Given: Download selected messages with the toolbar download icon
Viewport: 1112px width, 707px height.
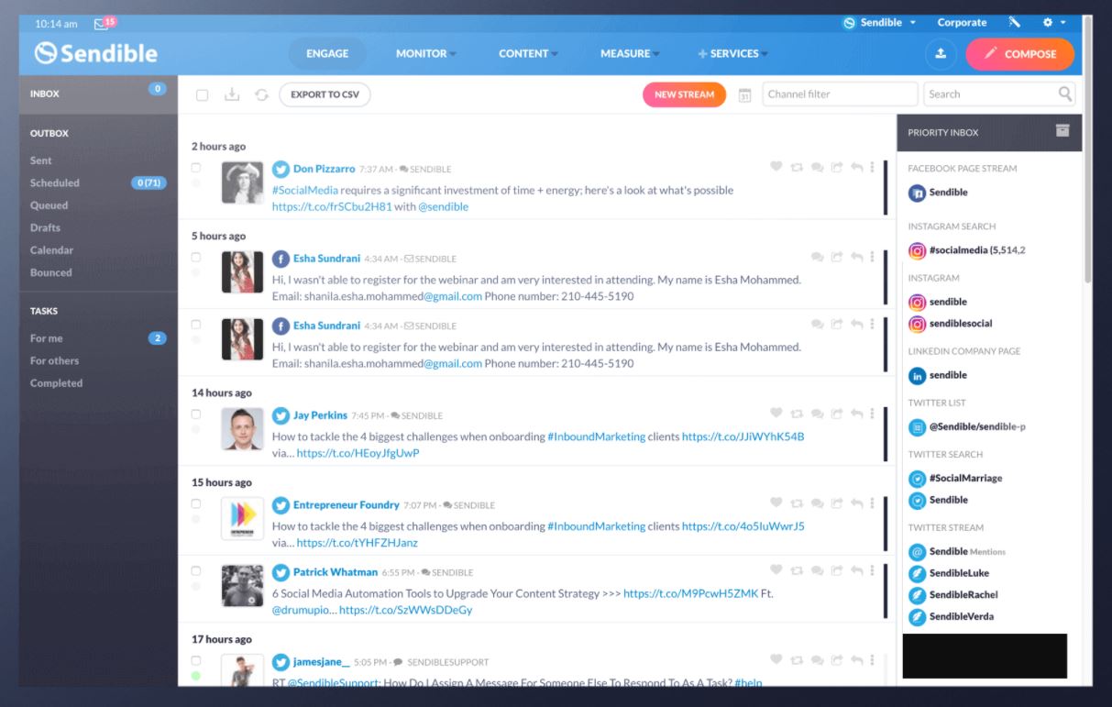Looking at the screenshot, I should click(x=232, y=94).
